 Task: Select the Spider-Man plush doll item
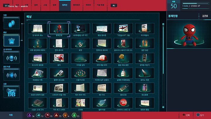tap(59, 29)
